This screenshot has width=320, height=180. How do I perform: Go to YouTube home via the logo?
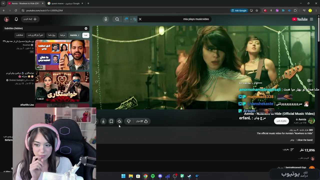click(x=300, y=19)
